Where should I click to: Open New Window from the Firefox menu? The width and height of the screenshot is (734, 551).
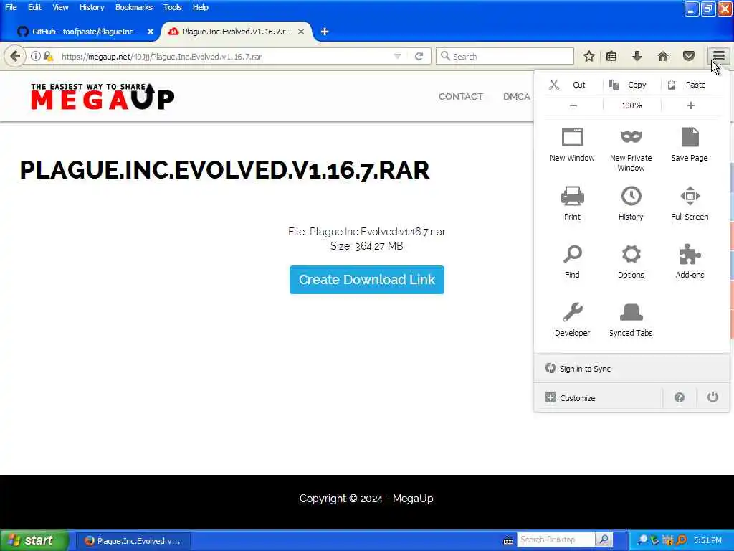(572, 145)
